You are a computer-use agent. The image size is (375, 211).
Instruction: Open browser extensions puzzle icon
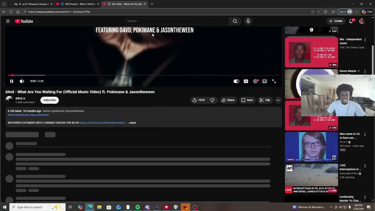(x=325, y=12)
